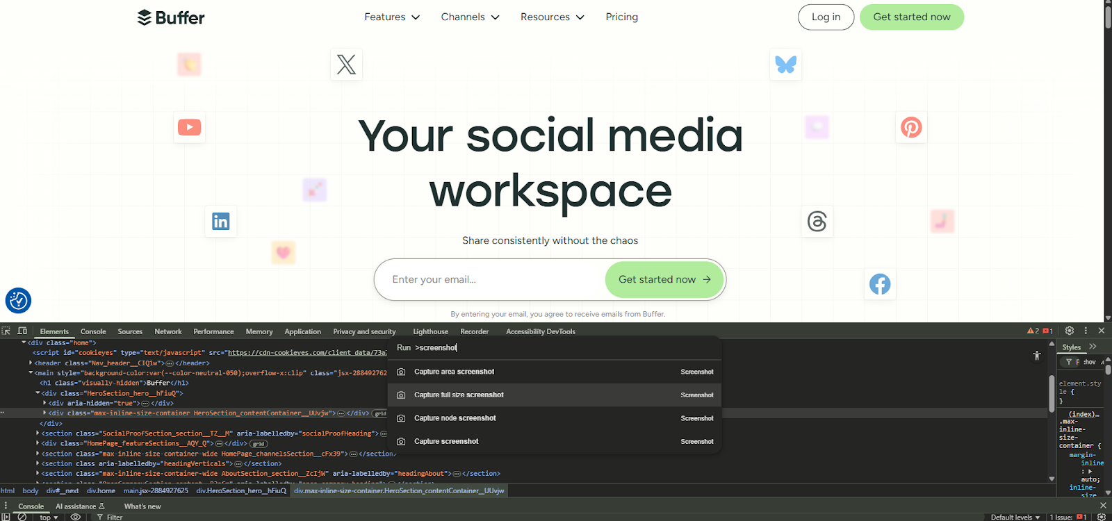Open DevTools settings gear icon

point(1070,331)
